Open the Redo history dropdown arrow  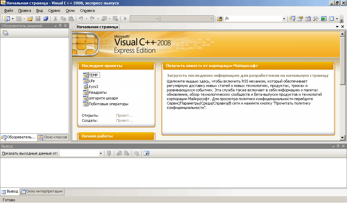(x=98, y=19)
